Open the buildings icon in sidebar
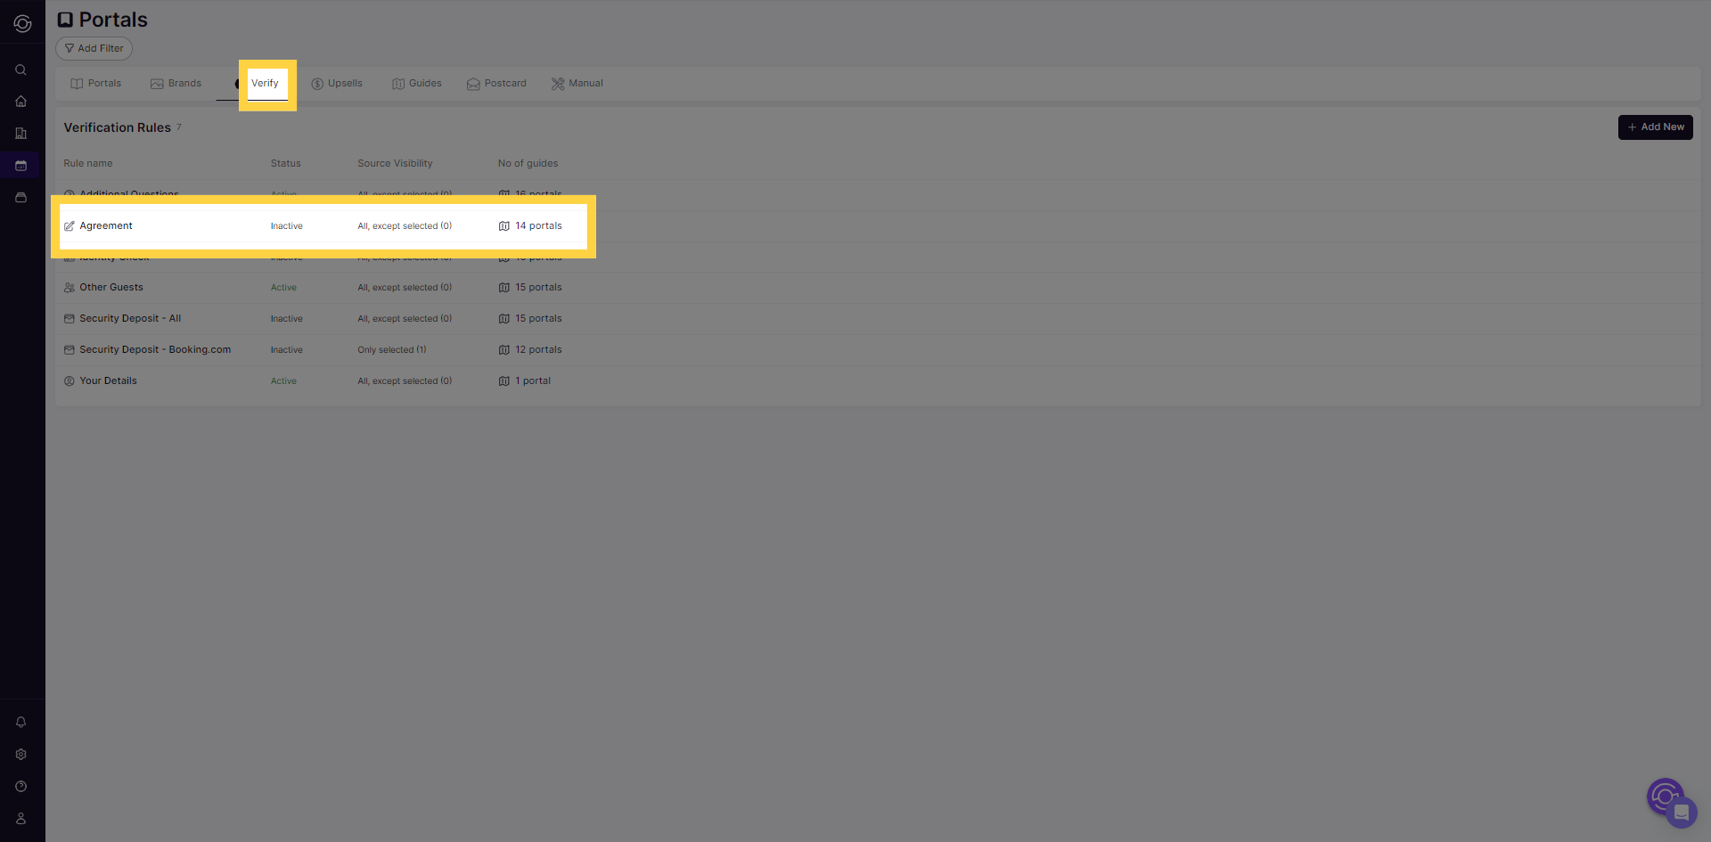The width and height of the screenshot is (1711, 842). pyautogui.click(x=20, y=134)
